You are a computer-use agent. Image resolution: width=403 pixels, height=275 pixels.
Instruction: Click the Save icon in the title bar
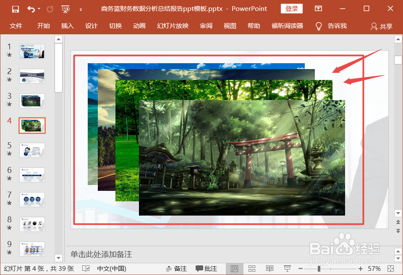[x=16, y=9]
